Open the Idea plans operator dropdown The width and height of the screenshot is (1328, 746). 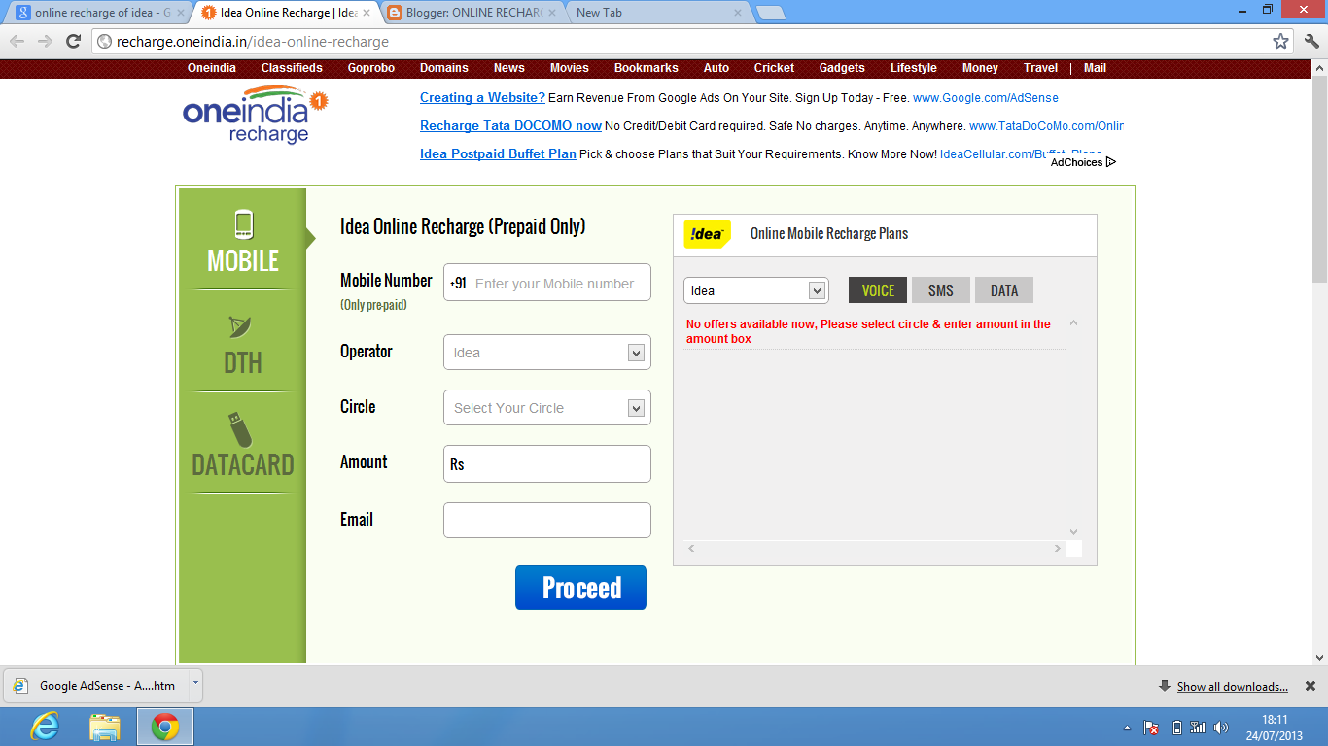pyautogui.click(x=755, y=290)
